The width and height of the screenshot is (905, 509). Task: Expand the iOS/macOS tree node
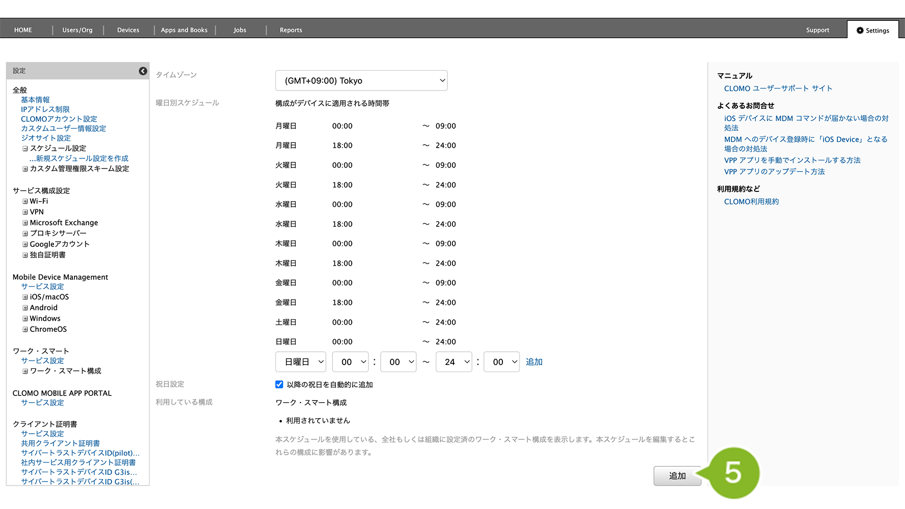click(25, 297)
